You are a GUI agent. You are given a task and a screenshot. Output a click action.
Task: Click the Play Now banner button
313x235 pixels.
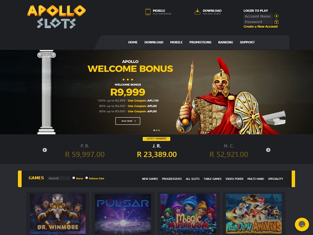click(128, 121)
